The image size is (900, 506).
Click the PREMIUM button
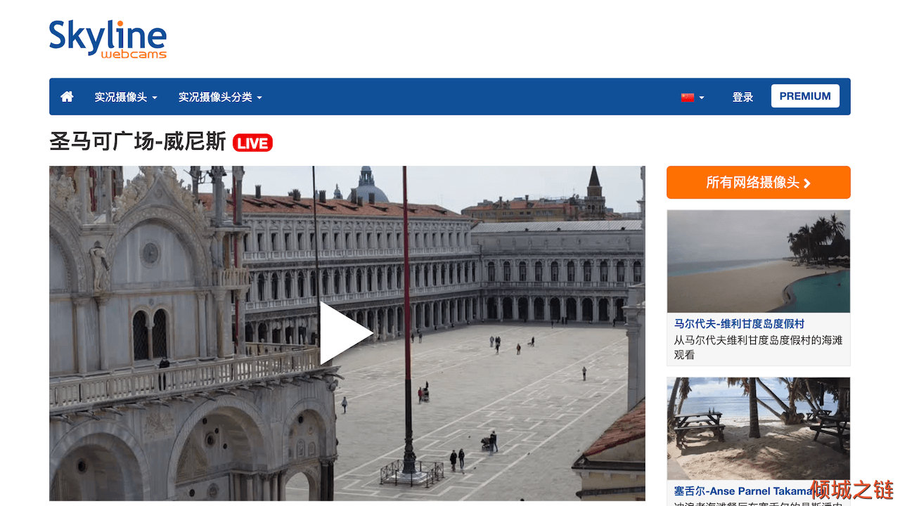pos(805,96)
